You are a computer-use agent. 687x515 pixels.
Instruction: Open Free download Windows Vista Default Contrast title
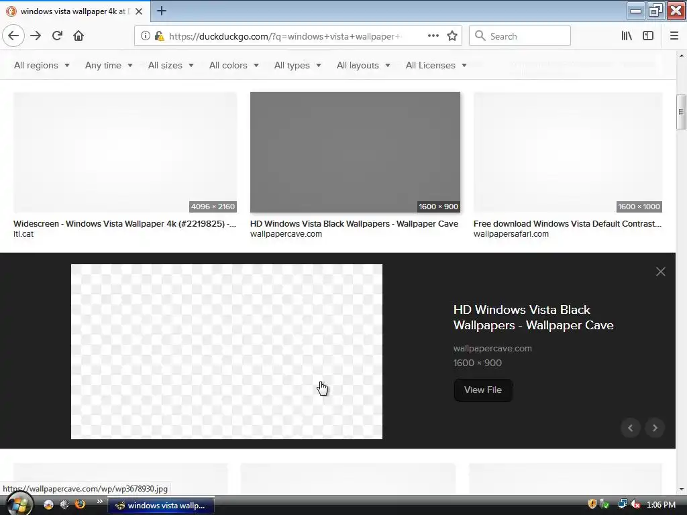tap(568, 224)
